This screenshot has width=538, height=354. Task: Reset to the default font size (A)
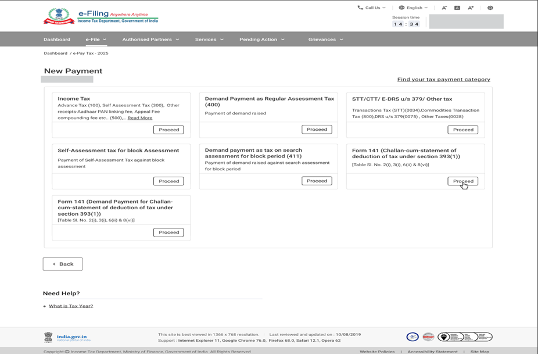click(x=457, y=8)
